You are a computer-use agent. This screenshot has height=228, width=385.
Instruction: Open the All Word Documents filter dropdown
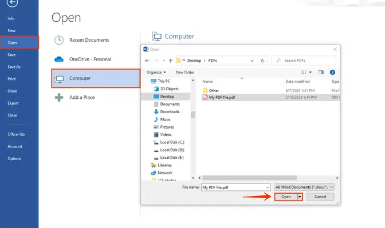304,187
